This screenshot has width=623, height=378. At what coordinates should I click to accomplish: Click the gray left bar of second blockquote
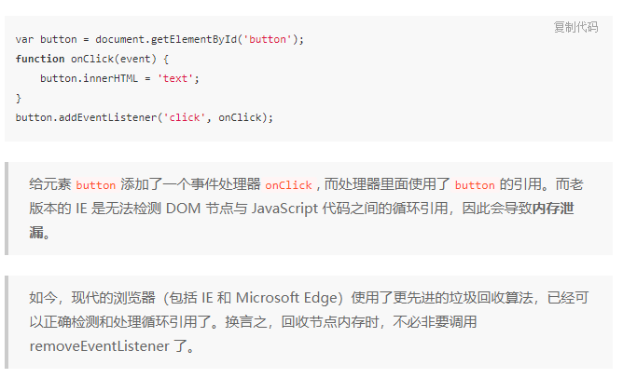pos(7,322)
